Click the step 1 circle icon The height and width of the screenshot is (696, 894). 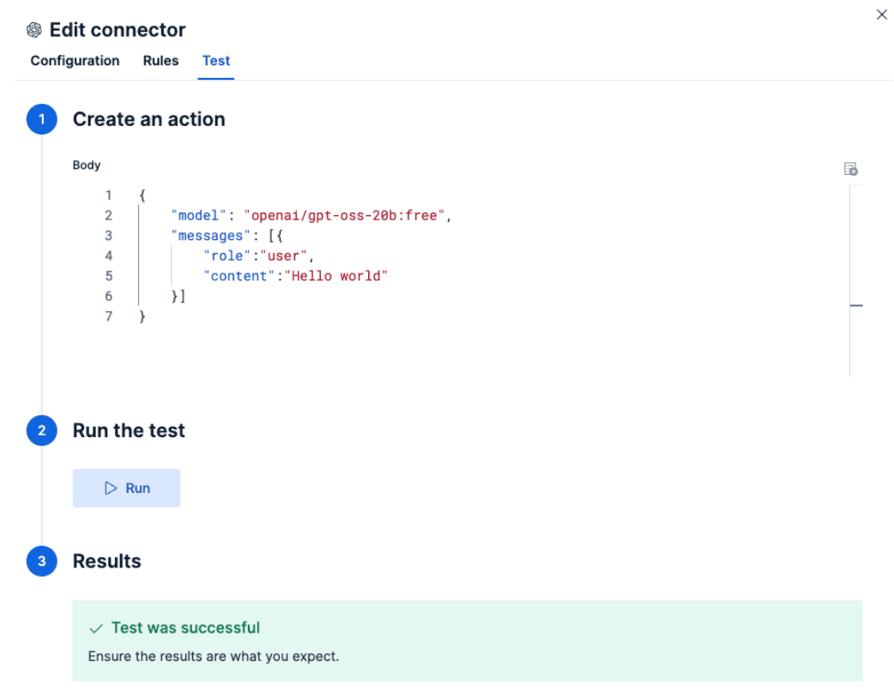coord(41,119)
